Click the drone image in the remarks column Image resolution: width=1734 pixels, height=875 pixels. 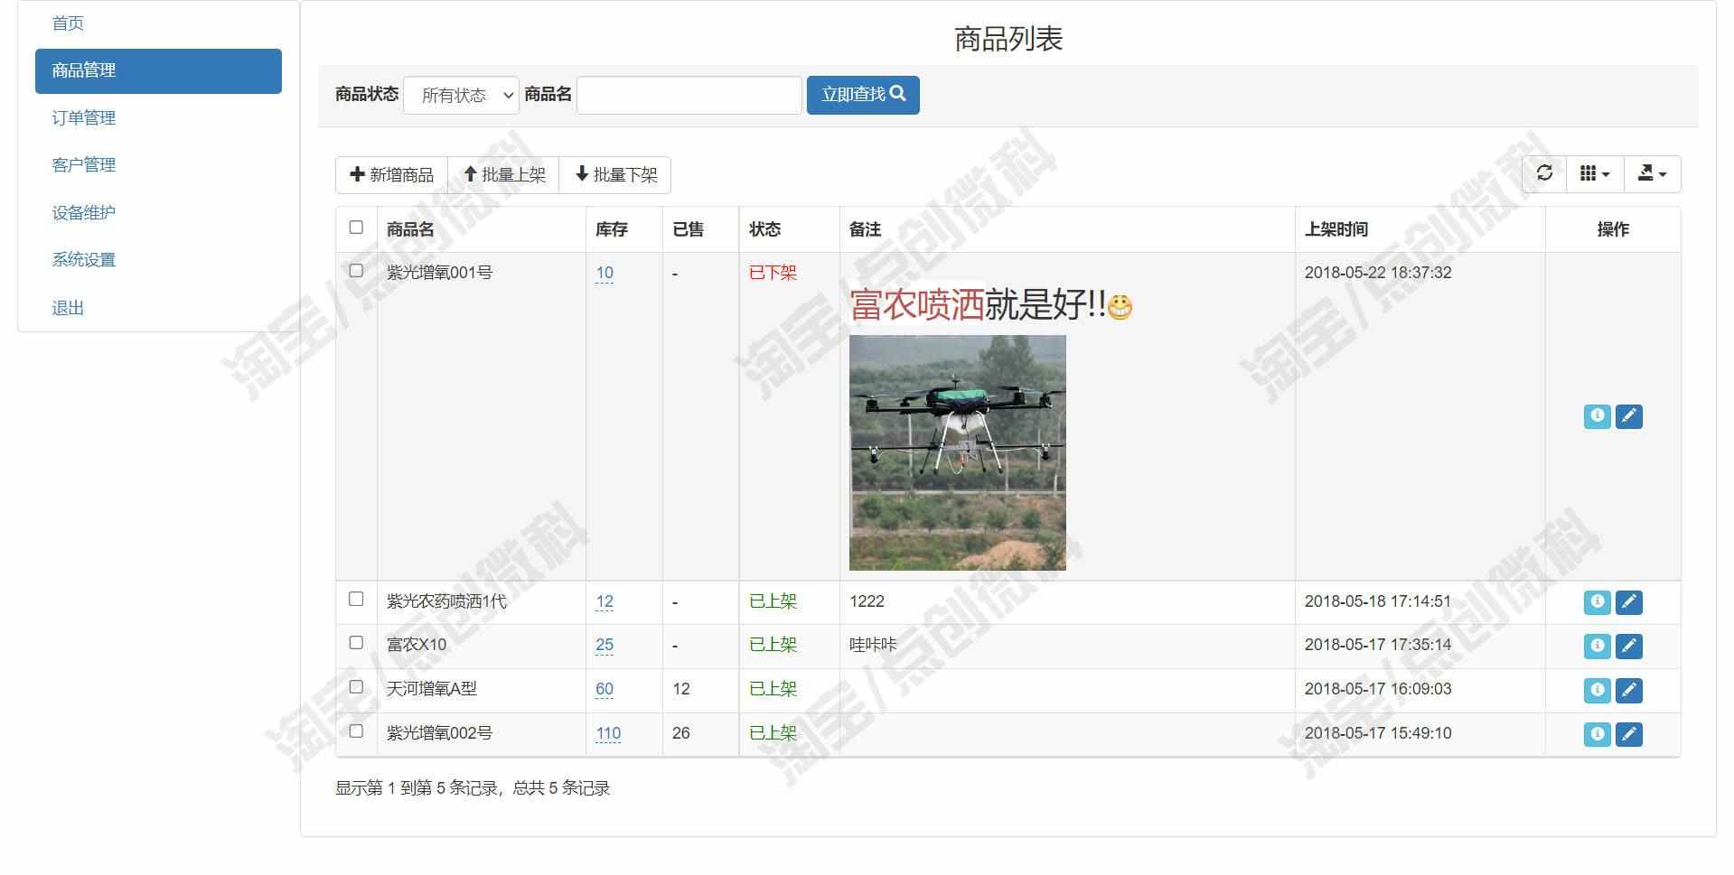(x=957, y=452)
